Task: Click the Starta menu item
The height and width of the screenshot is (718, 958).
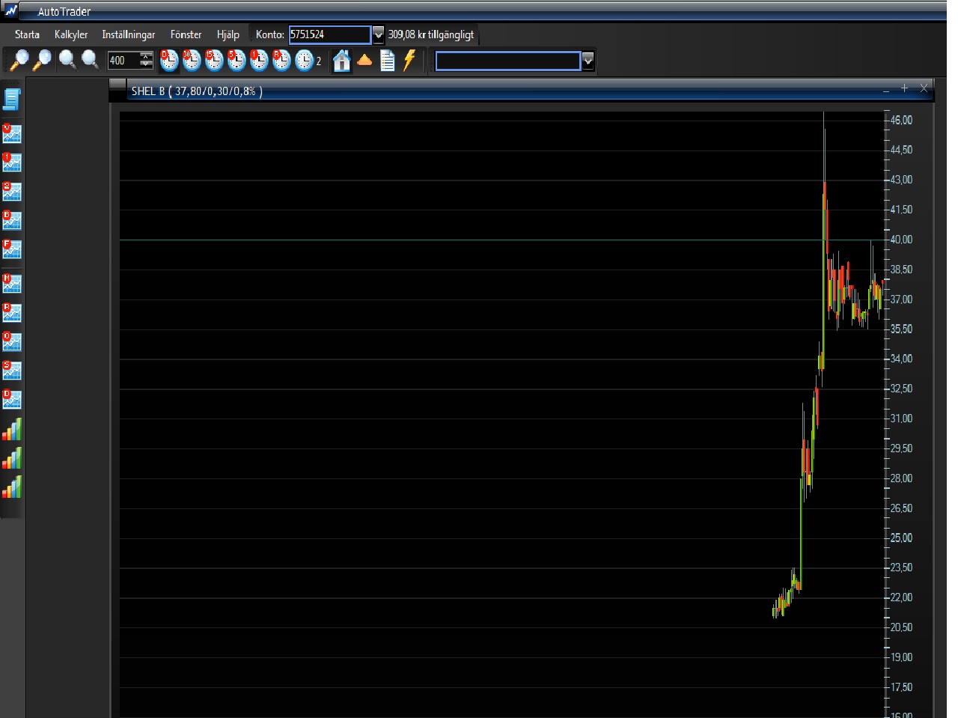Action: pos(27,34)
